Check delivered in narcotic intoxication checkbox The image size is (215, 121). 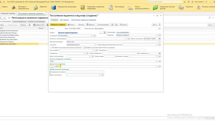83,47
